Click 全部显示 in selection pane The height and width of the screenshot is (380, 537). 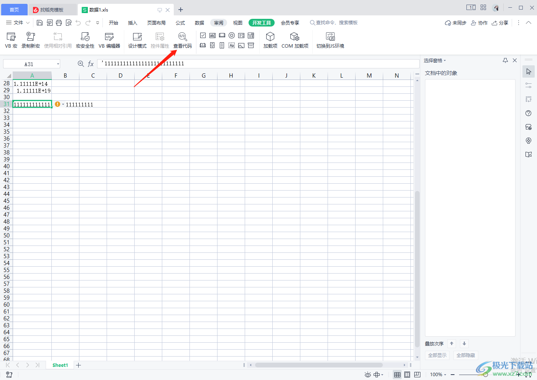[x=437, y=355]
